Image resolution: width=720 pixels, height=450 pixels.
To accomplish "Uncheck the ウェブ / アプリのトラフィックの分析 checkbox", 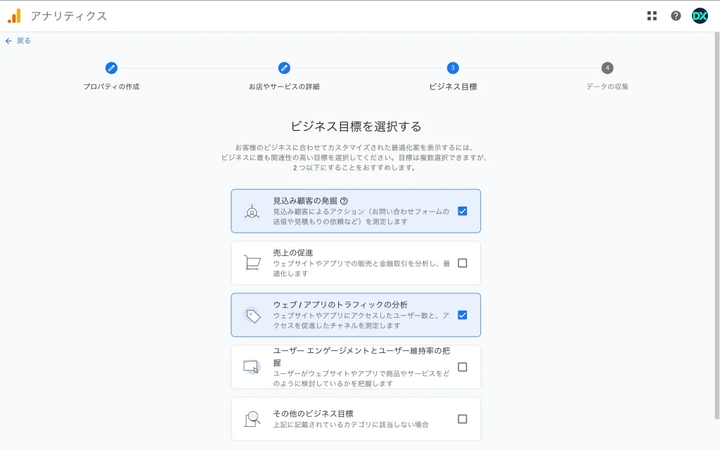I will point(462,315).
